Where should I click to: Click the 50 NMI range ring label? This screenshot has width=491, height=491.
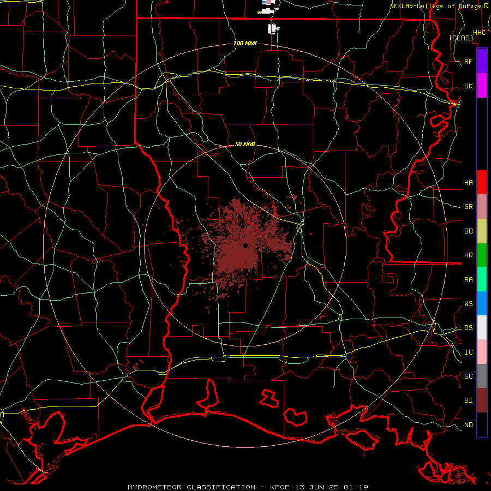tap(245, 144)
